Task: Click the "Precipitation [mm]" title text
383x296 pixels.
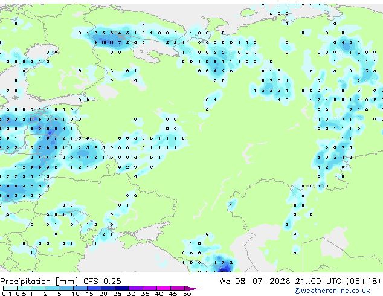Action: click(x=39, y=282)
